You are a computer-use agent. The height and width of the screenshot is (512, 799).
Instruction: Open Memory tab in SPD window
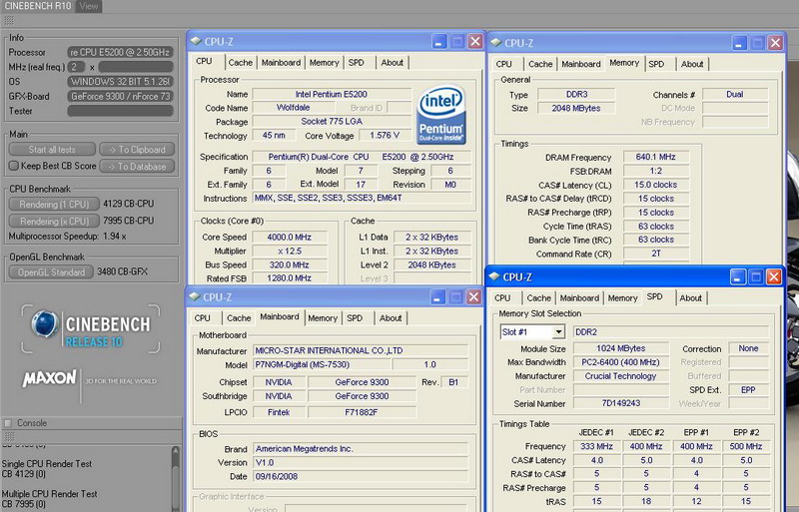[x=622, y=298]
